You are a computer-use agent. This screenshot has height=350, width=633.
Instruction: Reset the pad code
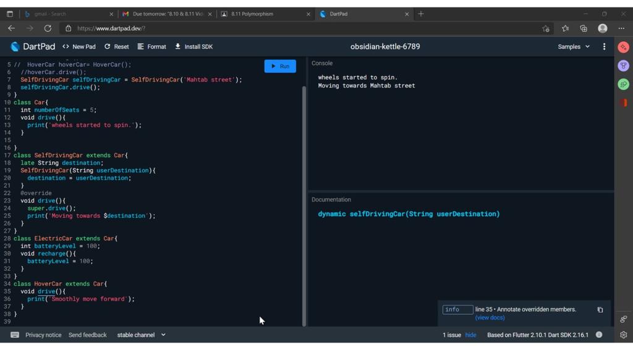(117, 47)
